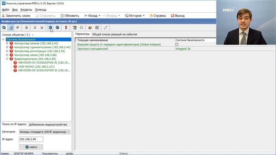Screen dimensions: 276x155
Task: Click the red status icon of Контроллер турникета/замка
Action: tap(12, 47)
